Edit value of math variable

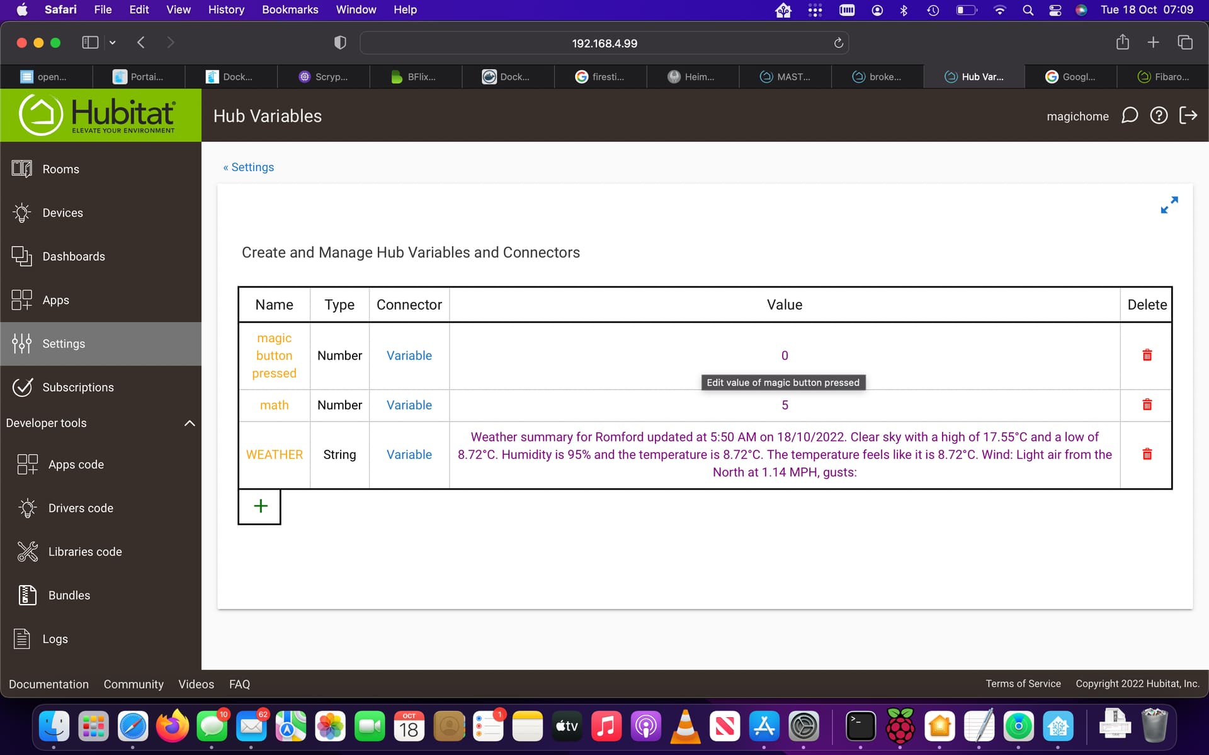tap(785, 405)
